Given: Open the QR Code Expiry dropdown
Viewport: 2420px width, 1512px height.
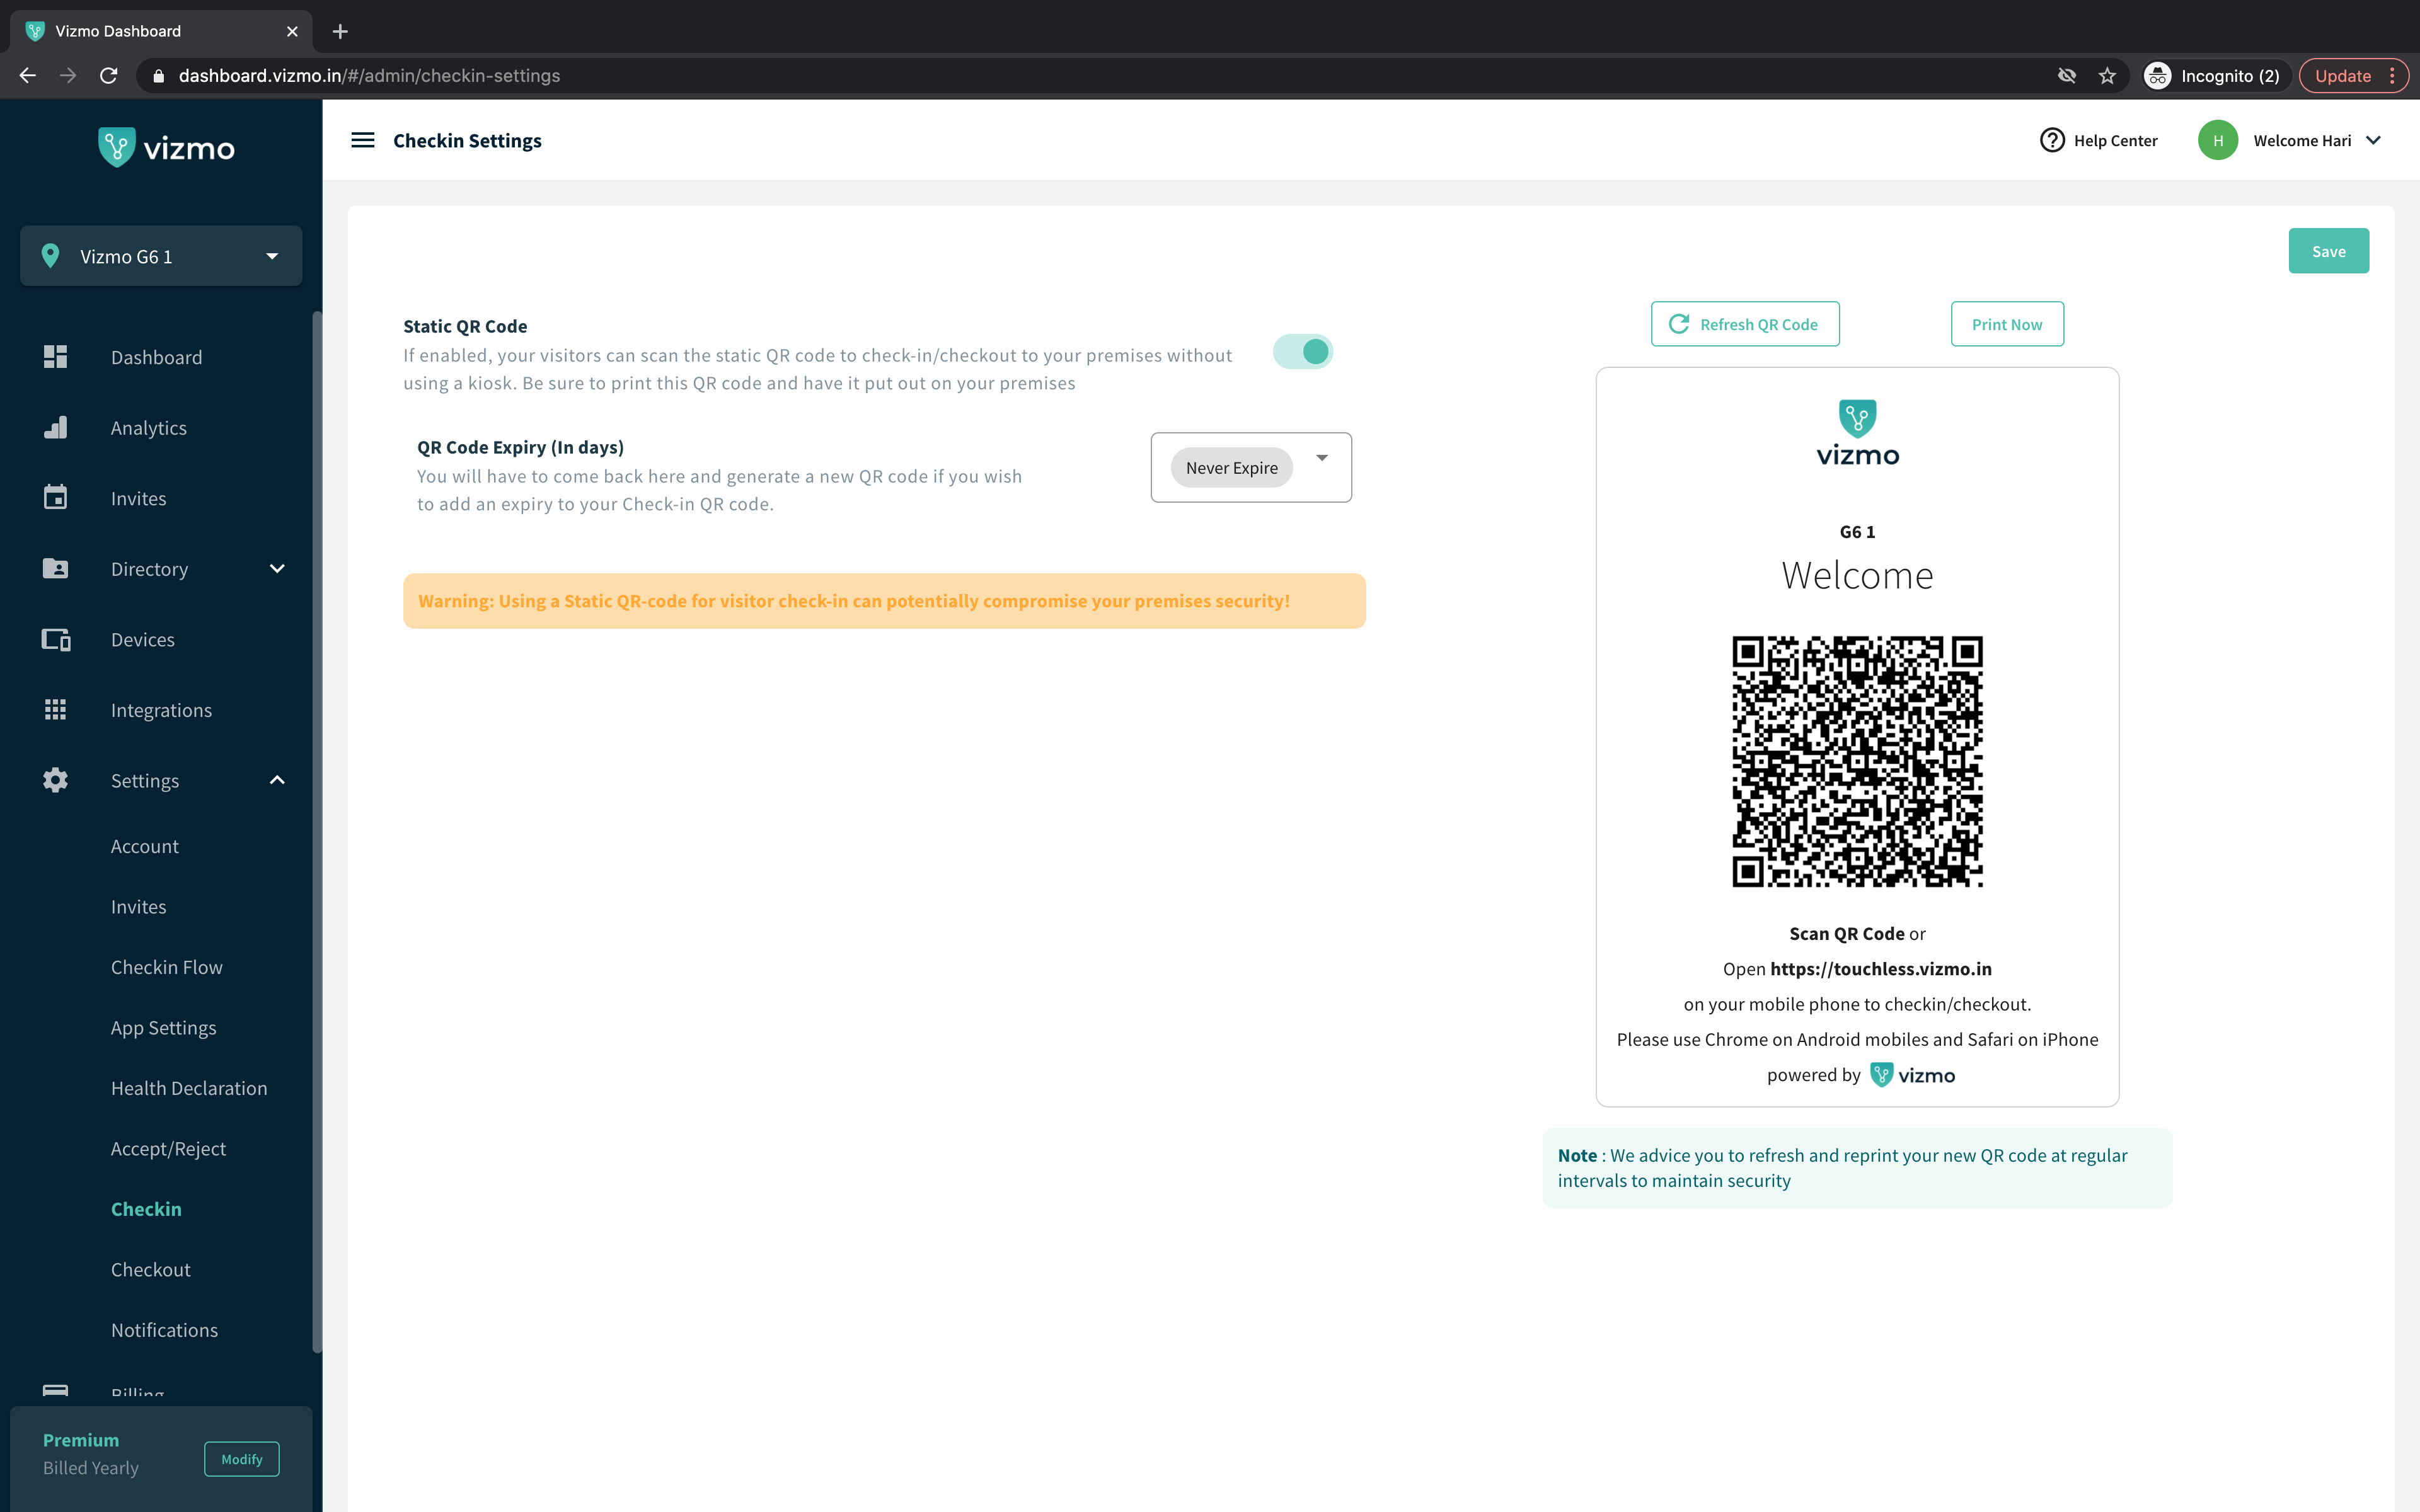Looking at the screenshot, I should (x=1321, y=459).
